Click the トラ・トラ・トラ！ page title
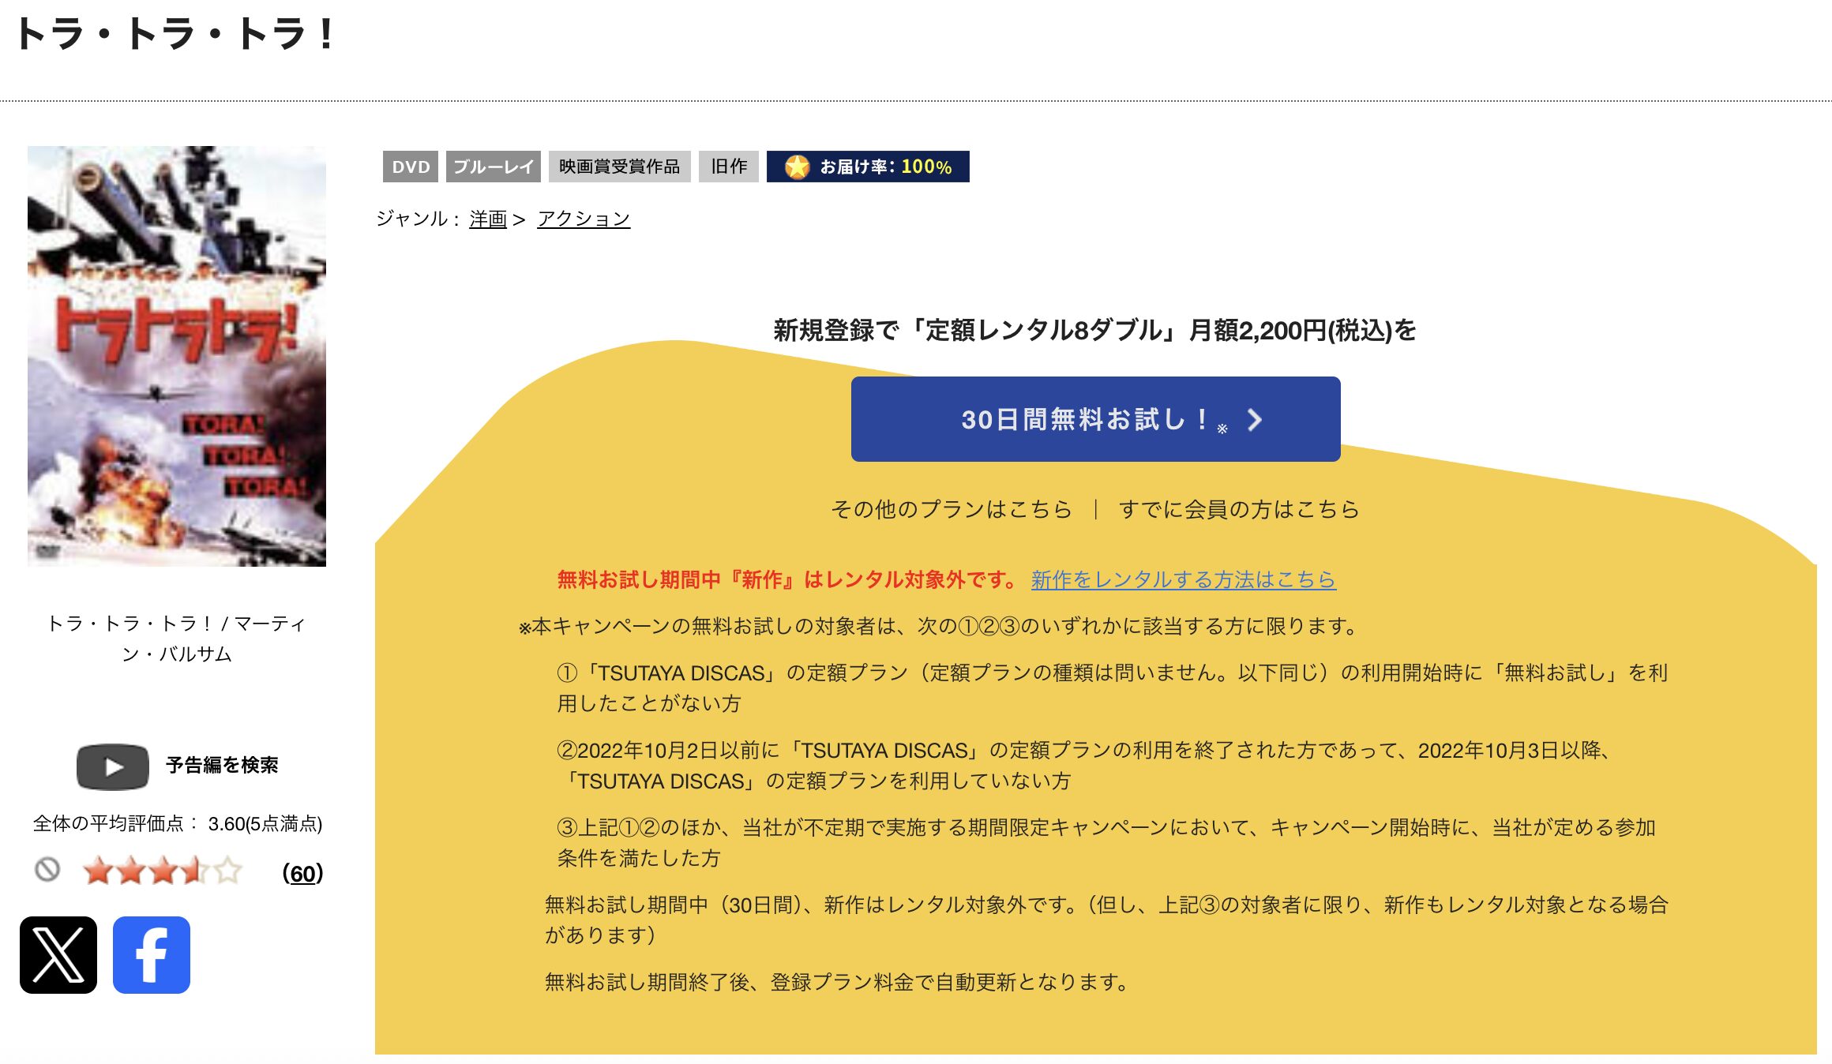 175,35
